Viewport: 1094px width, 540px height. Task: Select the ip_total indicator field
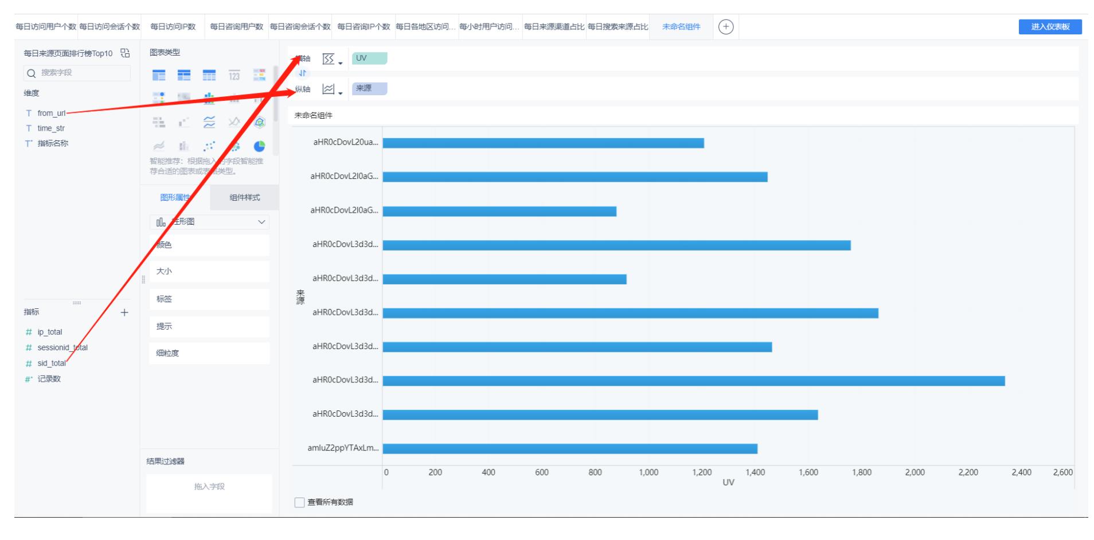tap(50, 332)
